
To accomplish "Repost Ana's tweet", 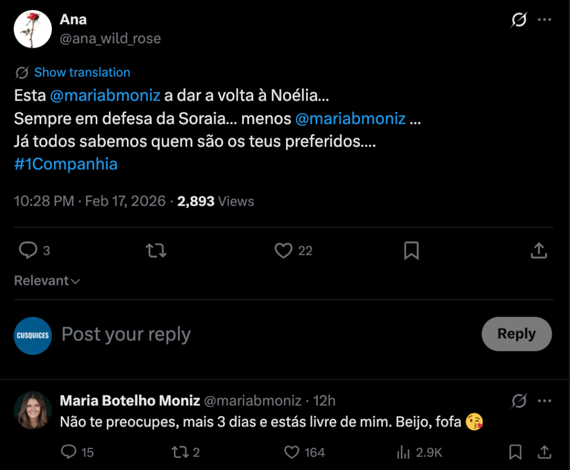I will pos(156,251).
